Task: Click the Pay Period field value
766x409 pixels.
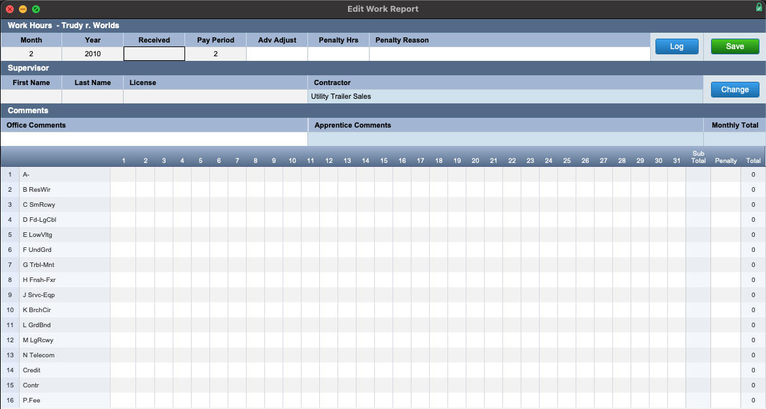Action: (215, 54)
